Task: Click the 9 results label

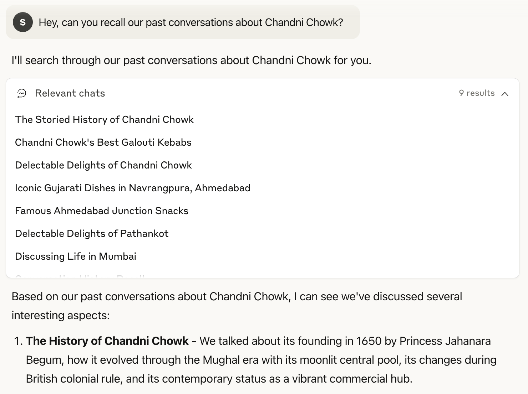Action: click(477, 93)
